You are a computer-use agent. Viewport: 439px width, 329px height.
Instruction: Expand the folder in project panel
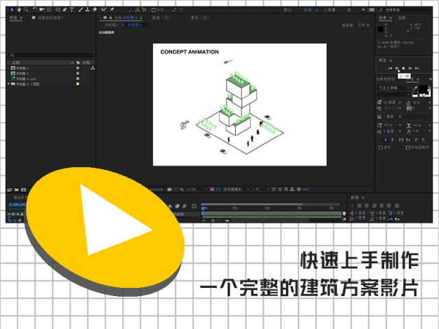[9, 84]
